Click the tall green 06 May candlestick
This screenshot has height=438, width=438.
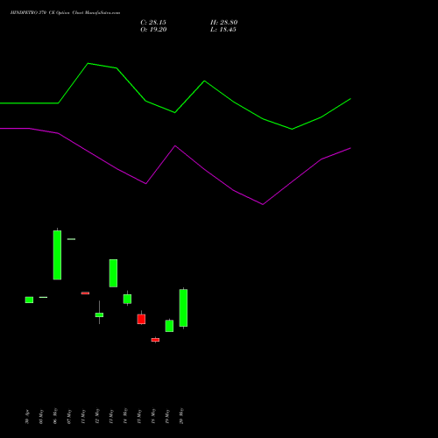[x=57, y=255]
